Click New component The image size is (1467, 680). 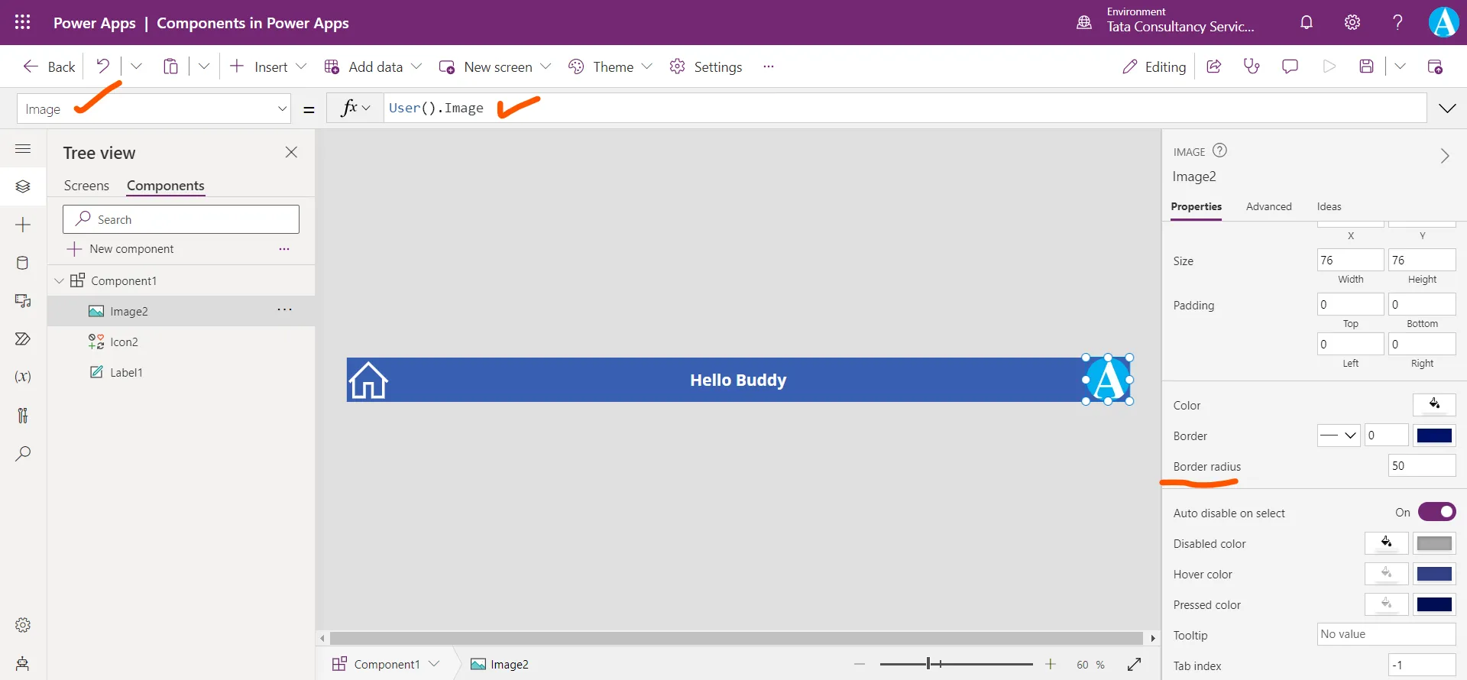(x=120, y=249)
